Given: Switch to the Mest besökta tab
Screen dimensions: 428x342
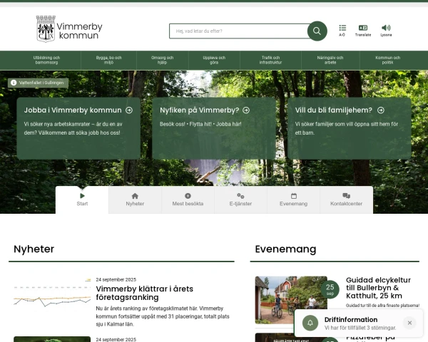Looking at the screenshot, I should point(188,199).
